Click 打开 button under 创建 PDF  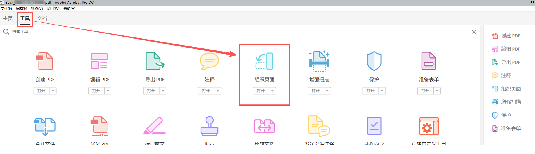(41, 91)
